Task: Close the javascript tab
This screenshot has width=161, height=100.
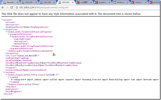Action: click(109, 2)
